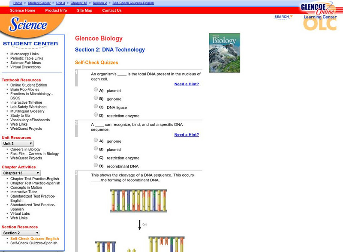Go to Unit 3 breadcrumb link
Image resolution: width=343 pixels, height=252 pixels.
60,3
